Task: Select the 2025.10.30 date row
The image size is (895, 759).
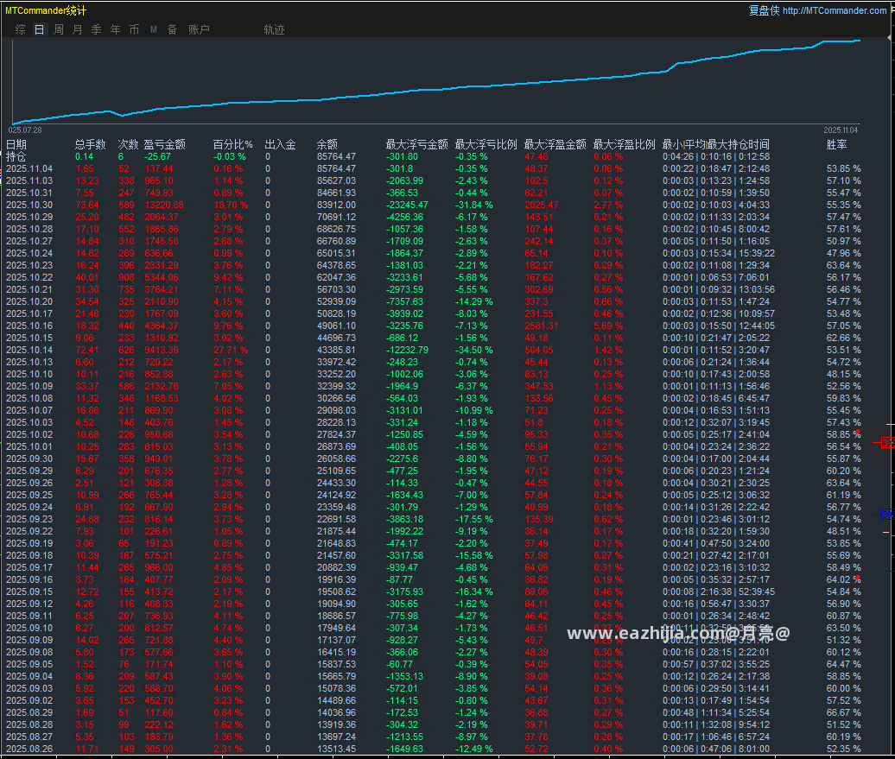Action: point(29,205)
